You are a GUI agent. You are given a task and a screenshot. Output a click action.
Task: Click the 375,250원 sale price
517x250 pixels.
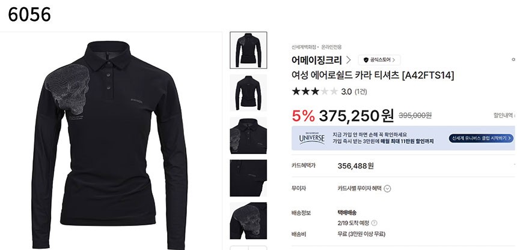(x=356, y=116)
